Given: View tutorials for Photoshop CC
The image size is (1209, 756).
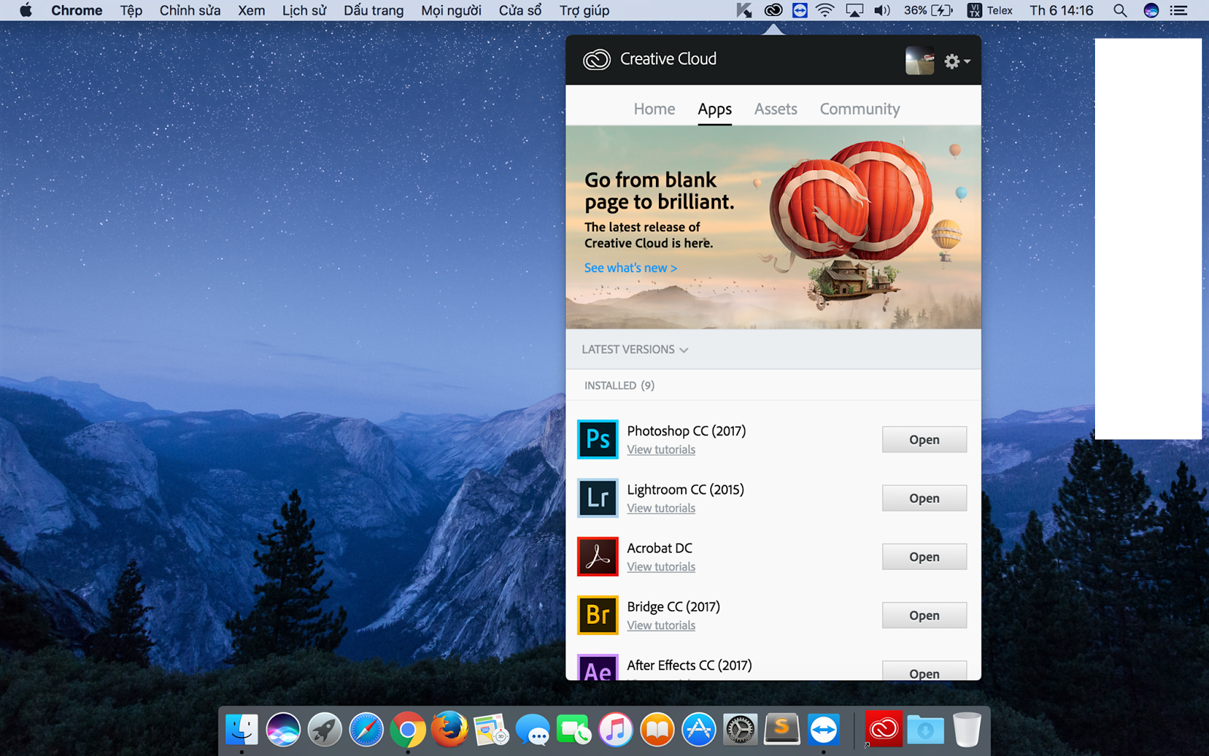Looking at the screenshot, I should click(x=661, y=450).
